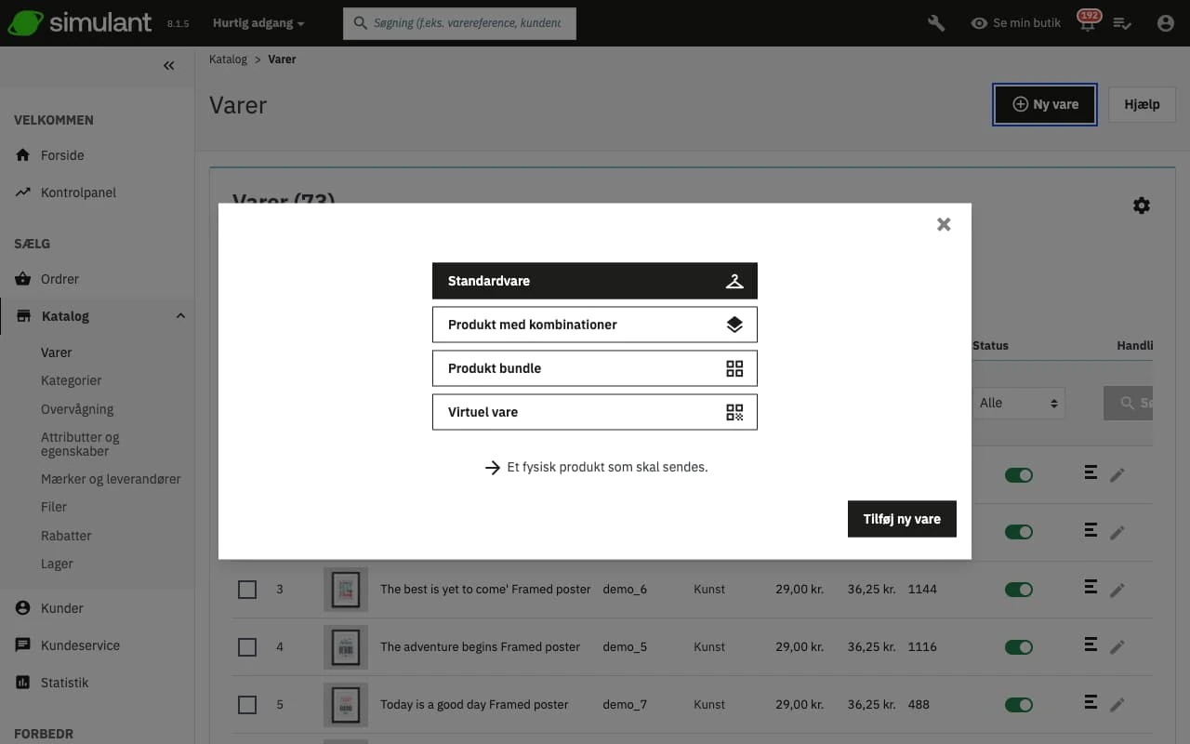Select Produkt med kombinationer type

pyautogui.click(x=595, y=325)
